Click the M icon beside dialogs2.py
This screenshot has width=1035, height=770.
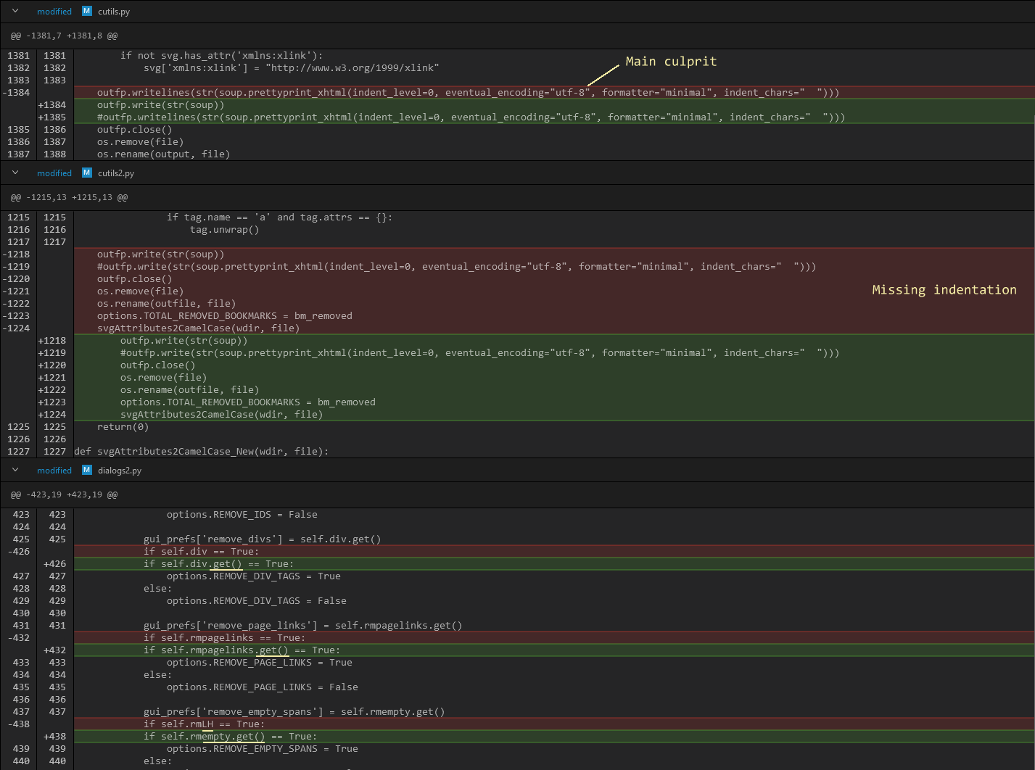coord(87,470)
